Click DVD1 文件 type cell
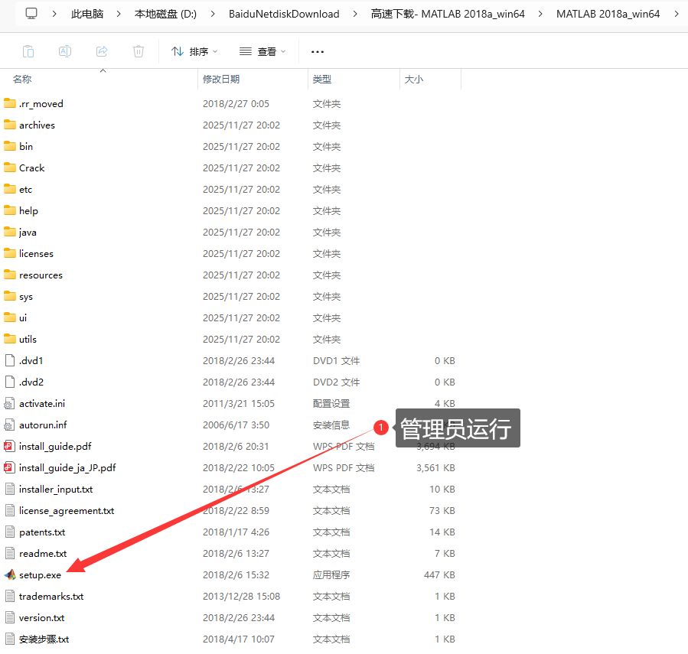 click(x=336, y=360)
